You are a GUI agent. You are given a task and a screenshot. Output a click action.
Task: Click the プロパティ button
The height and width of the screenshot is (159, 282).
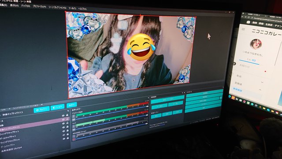click(41, 110)
